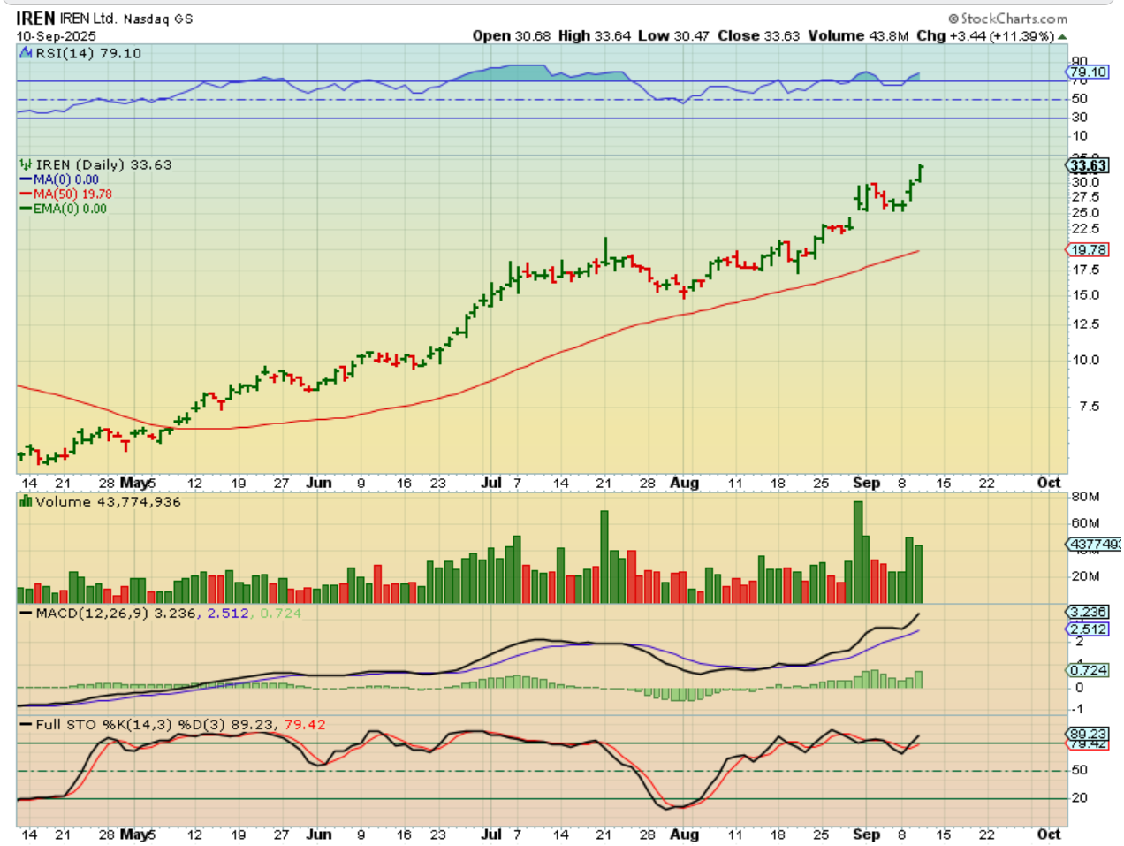1124x846 pixels.
Task: Click the green up-triangle beside the change value
Action: [1061, 37]
